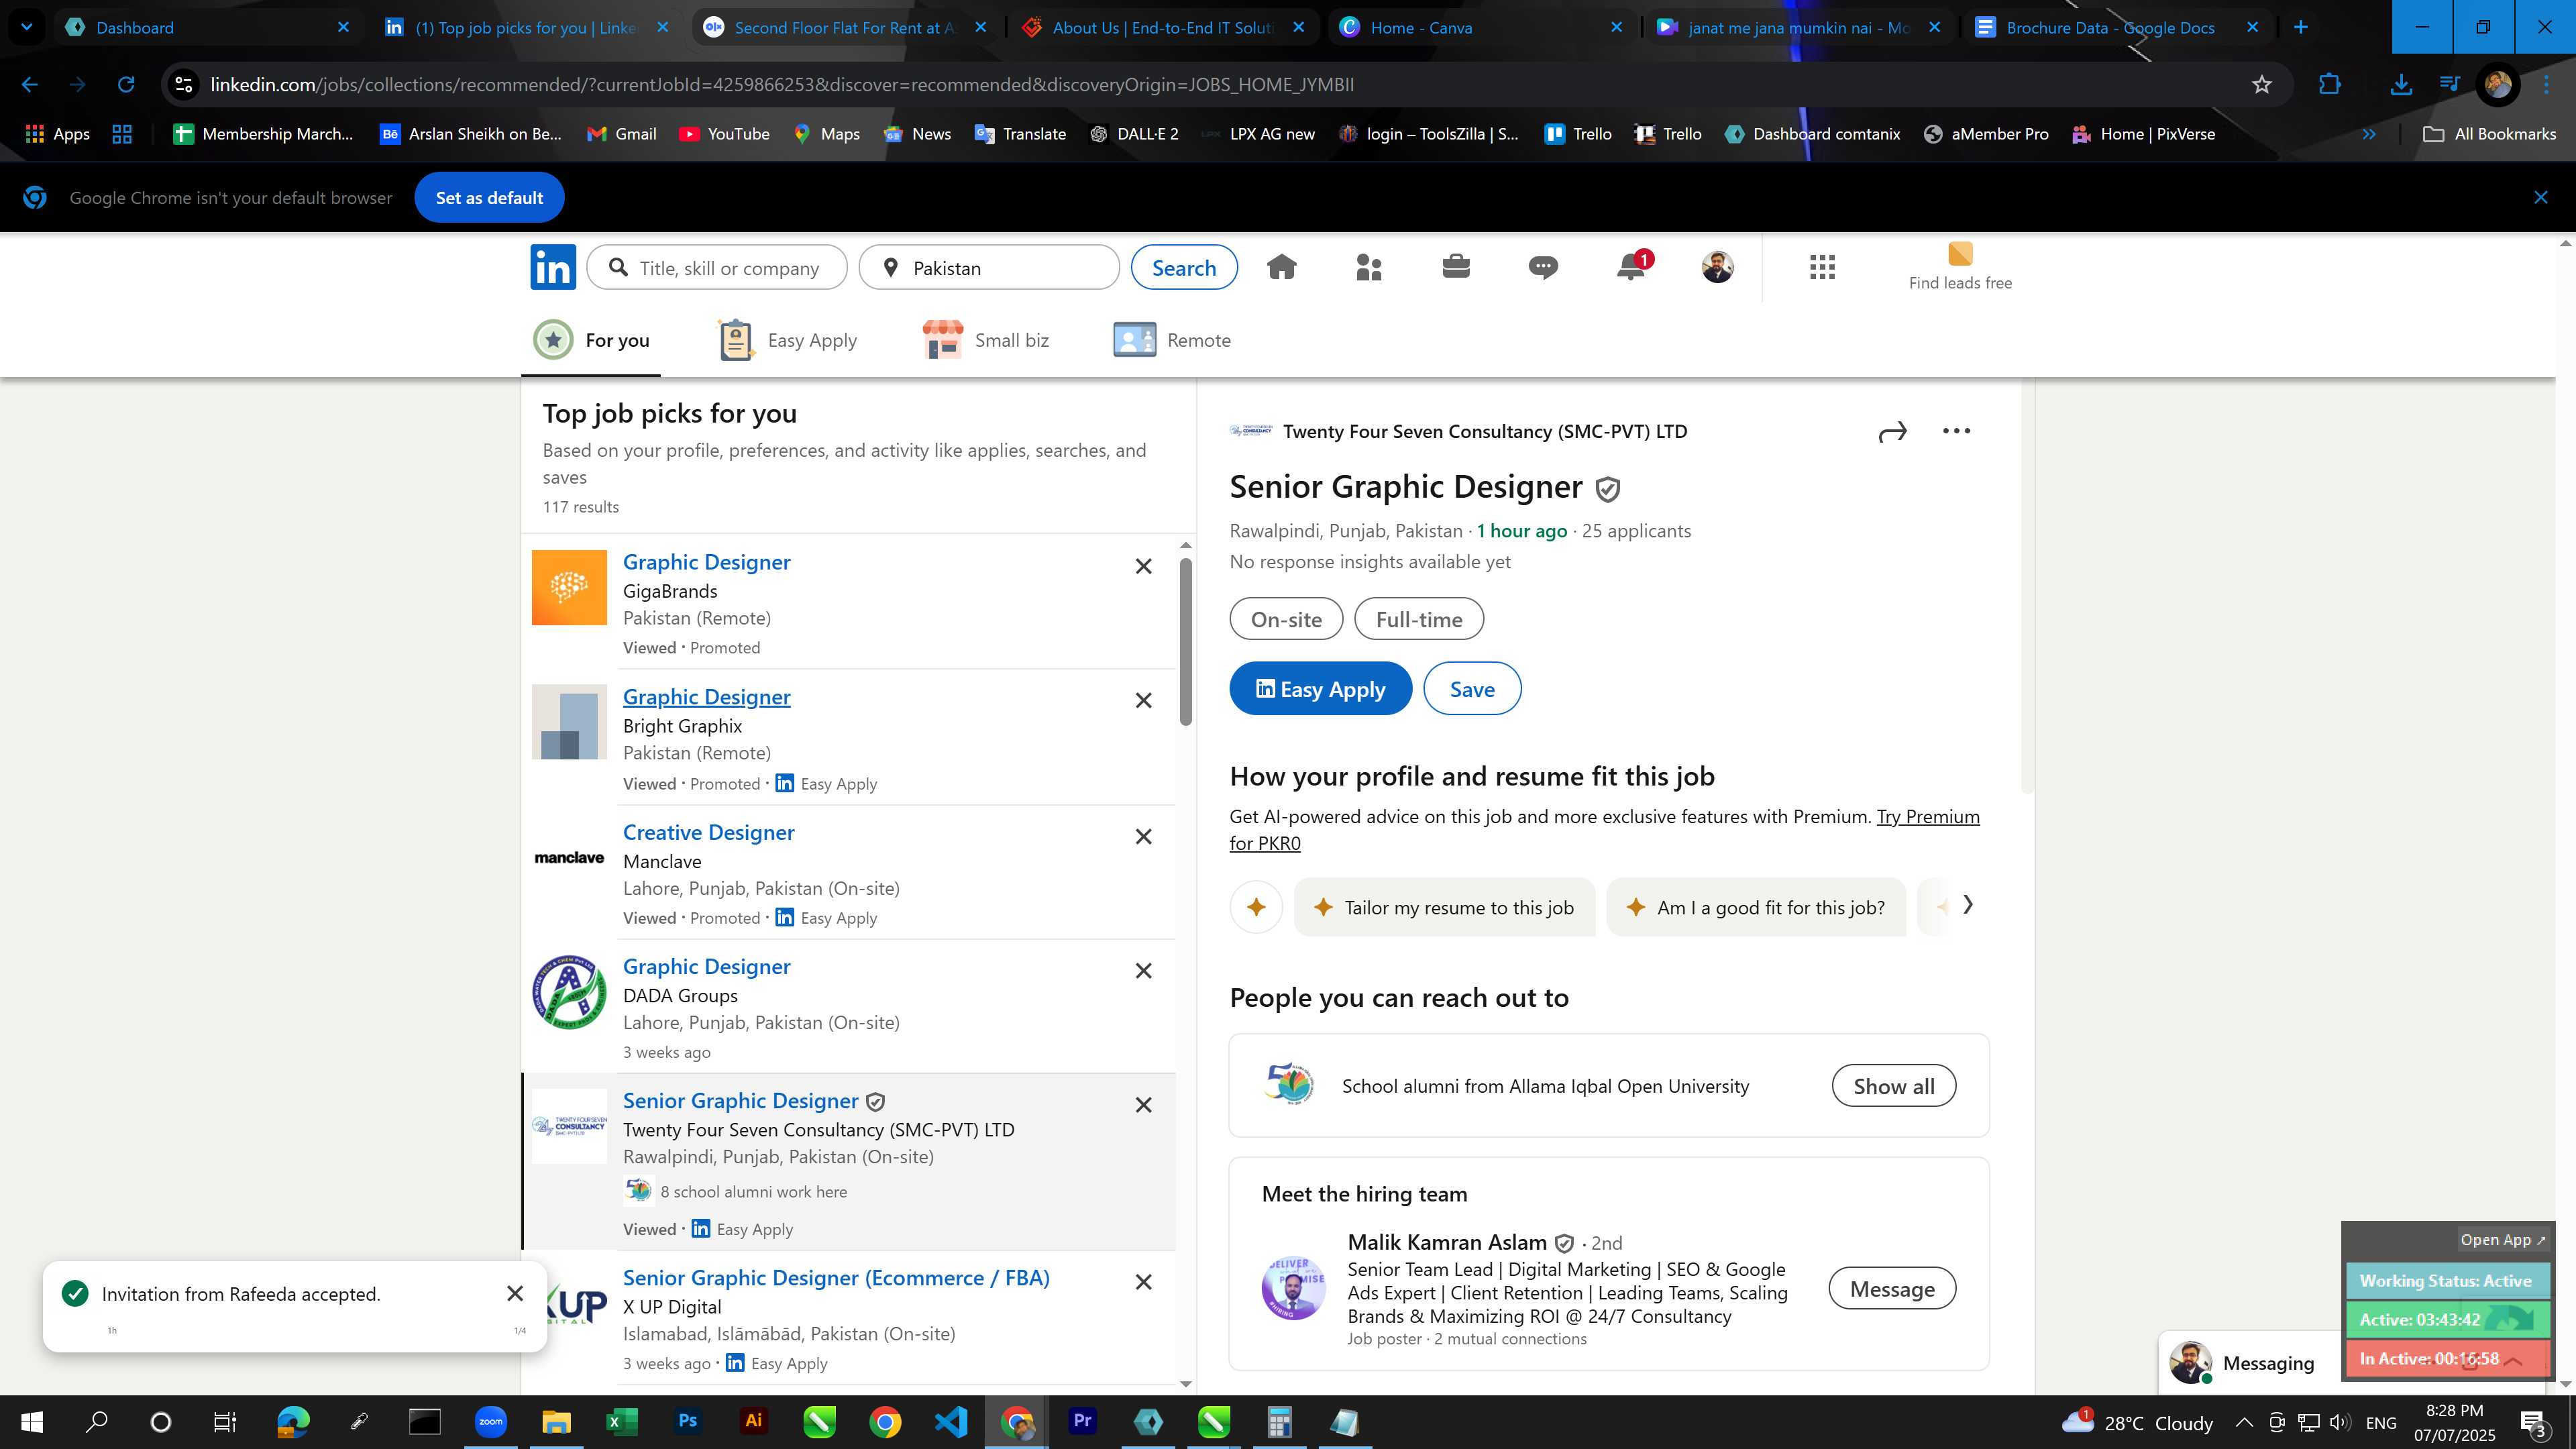This screenshot has height=1449, width=2576.
Task: Save the Senior Graphic Designer job
Action: tap(1472, 689)
